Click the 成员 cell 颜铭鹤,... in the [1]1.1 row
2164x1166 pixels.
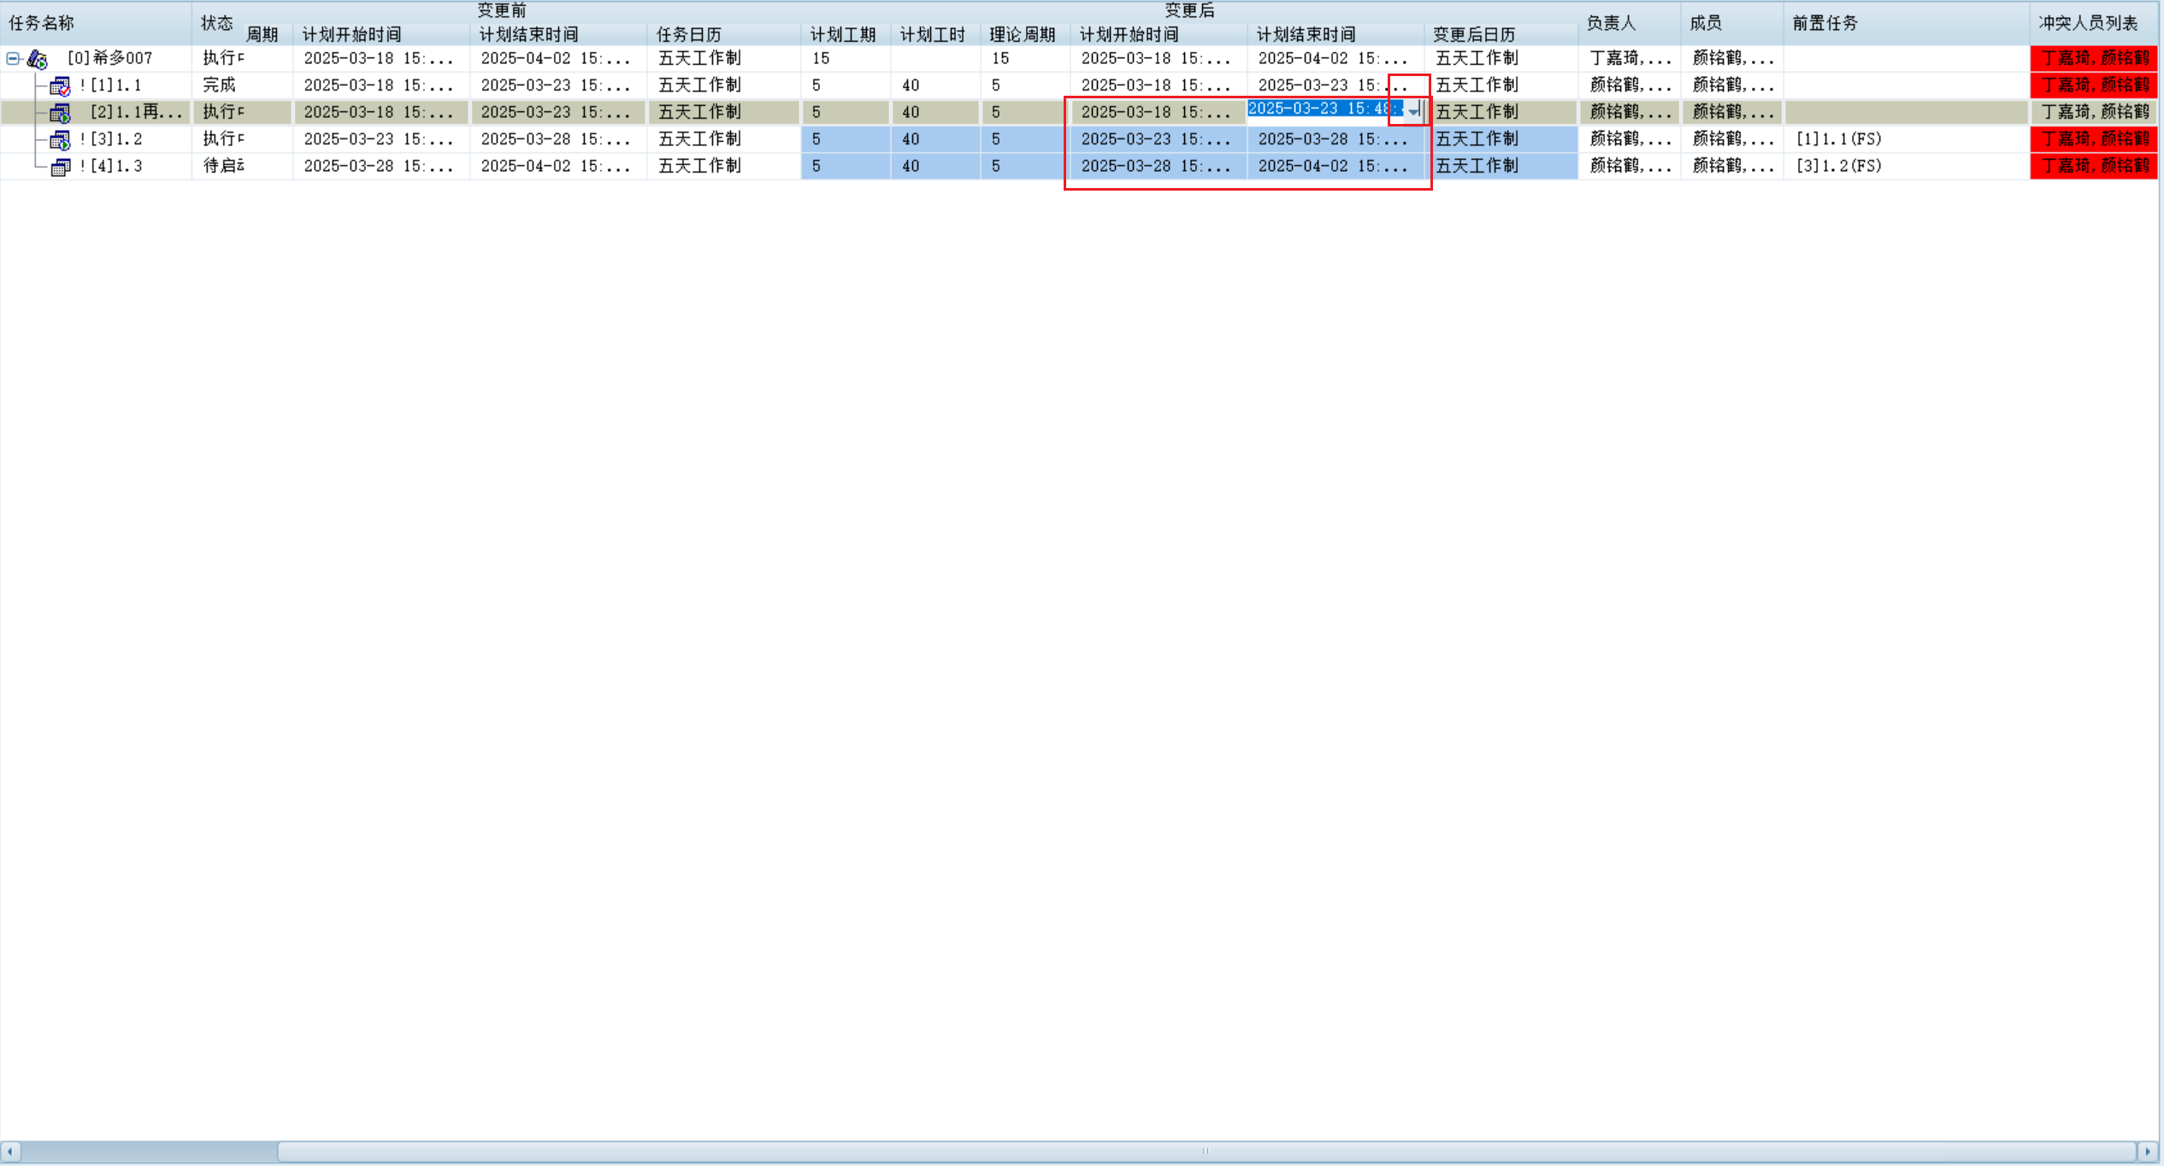1732,85
